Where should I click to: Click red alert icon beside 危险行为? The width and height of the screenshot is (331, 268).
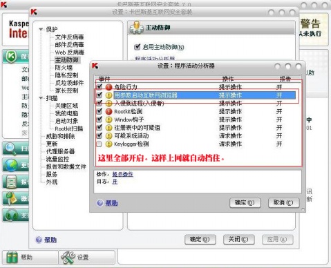click(x=108, y=87)
